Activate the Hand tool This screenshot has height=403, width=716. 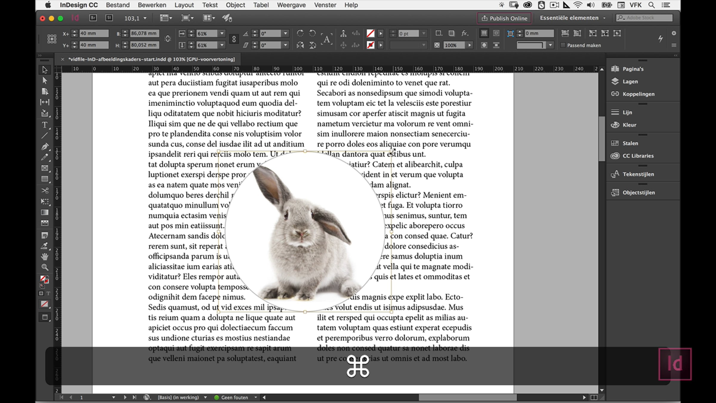pyautogui.click(x=44, y=256)
